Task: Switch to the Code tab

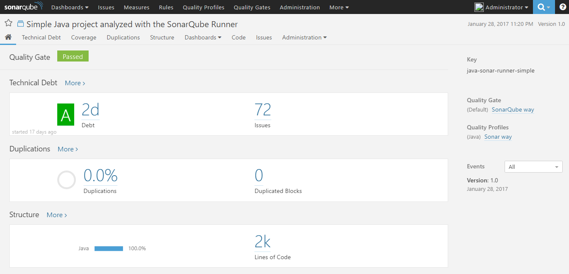Action: (239, 37)
